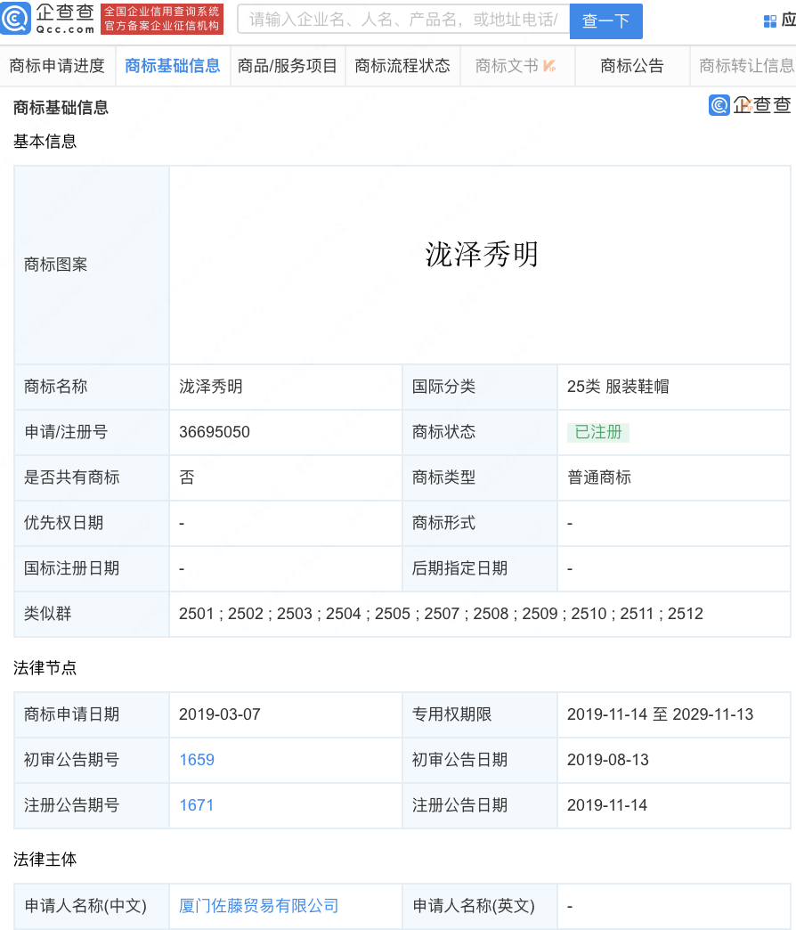The image size is (796, 930).
Task: Click the 类似群 label cell
Action: [92, 614]
